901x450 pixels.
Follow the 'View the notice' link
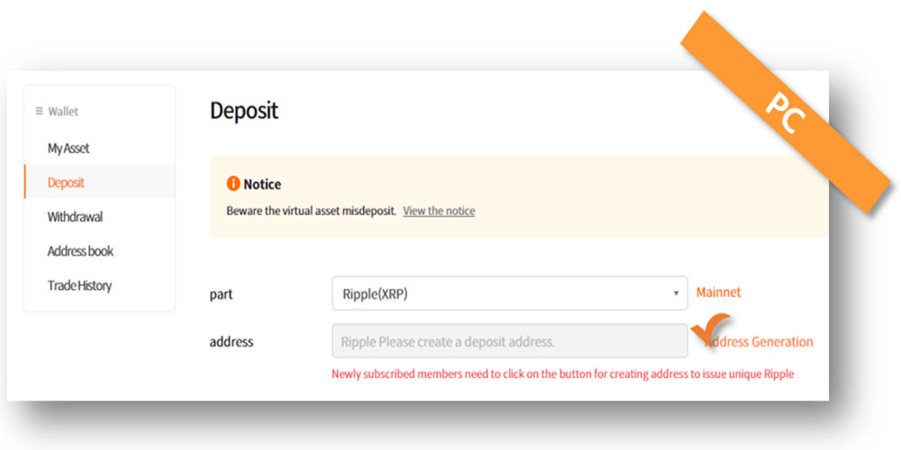439,211
